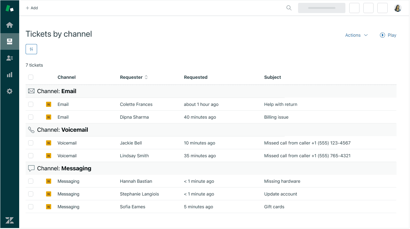Click the Requested column header

pos(195,77)
